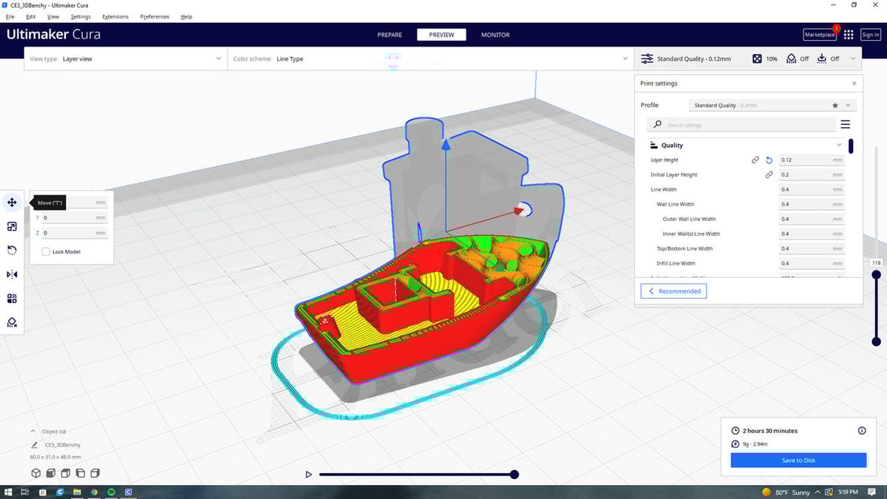Collapse the Object list
Image resolution: width=887 pixels, height=499 pixels.
(x=33, y=431)
